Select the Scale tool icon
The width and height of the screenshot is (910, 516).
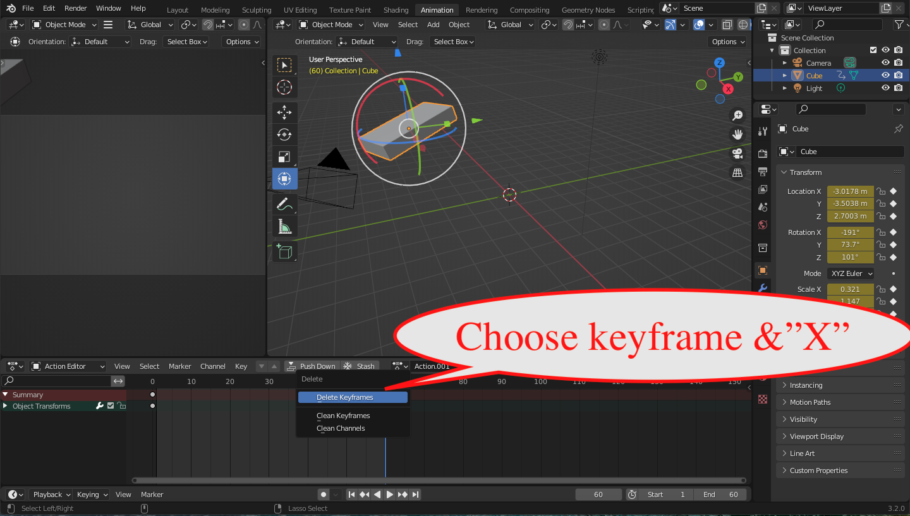284,157
